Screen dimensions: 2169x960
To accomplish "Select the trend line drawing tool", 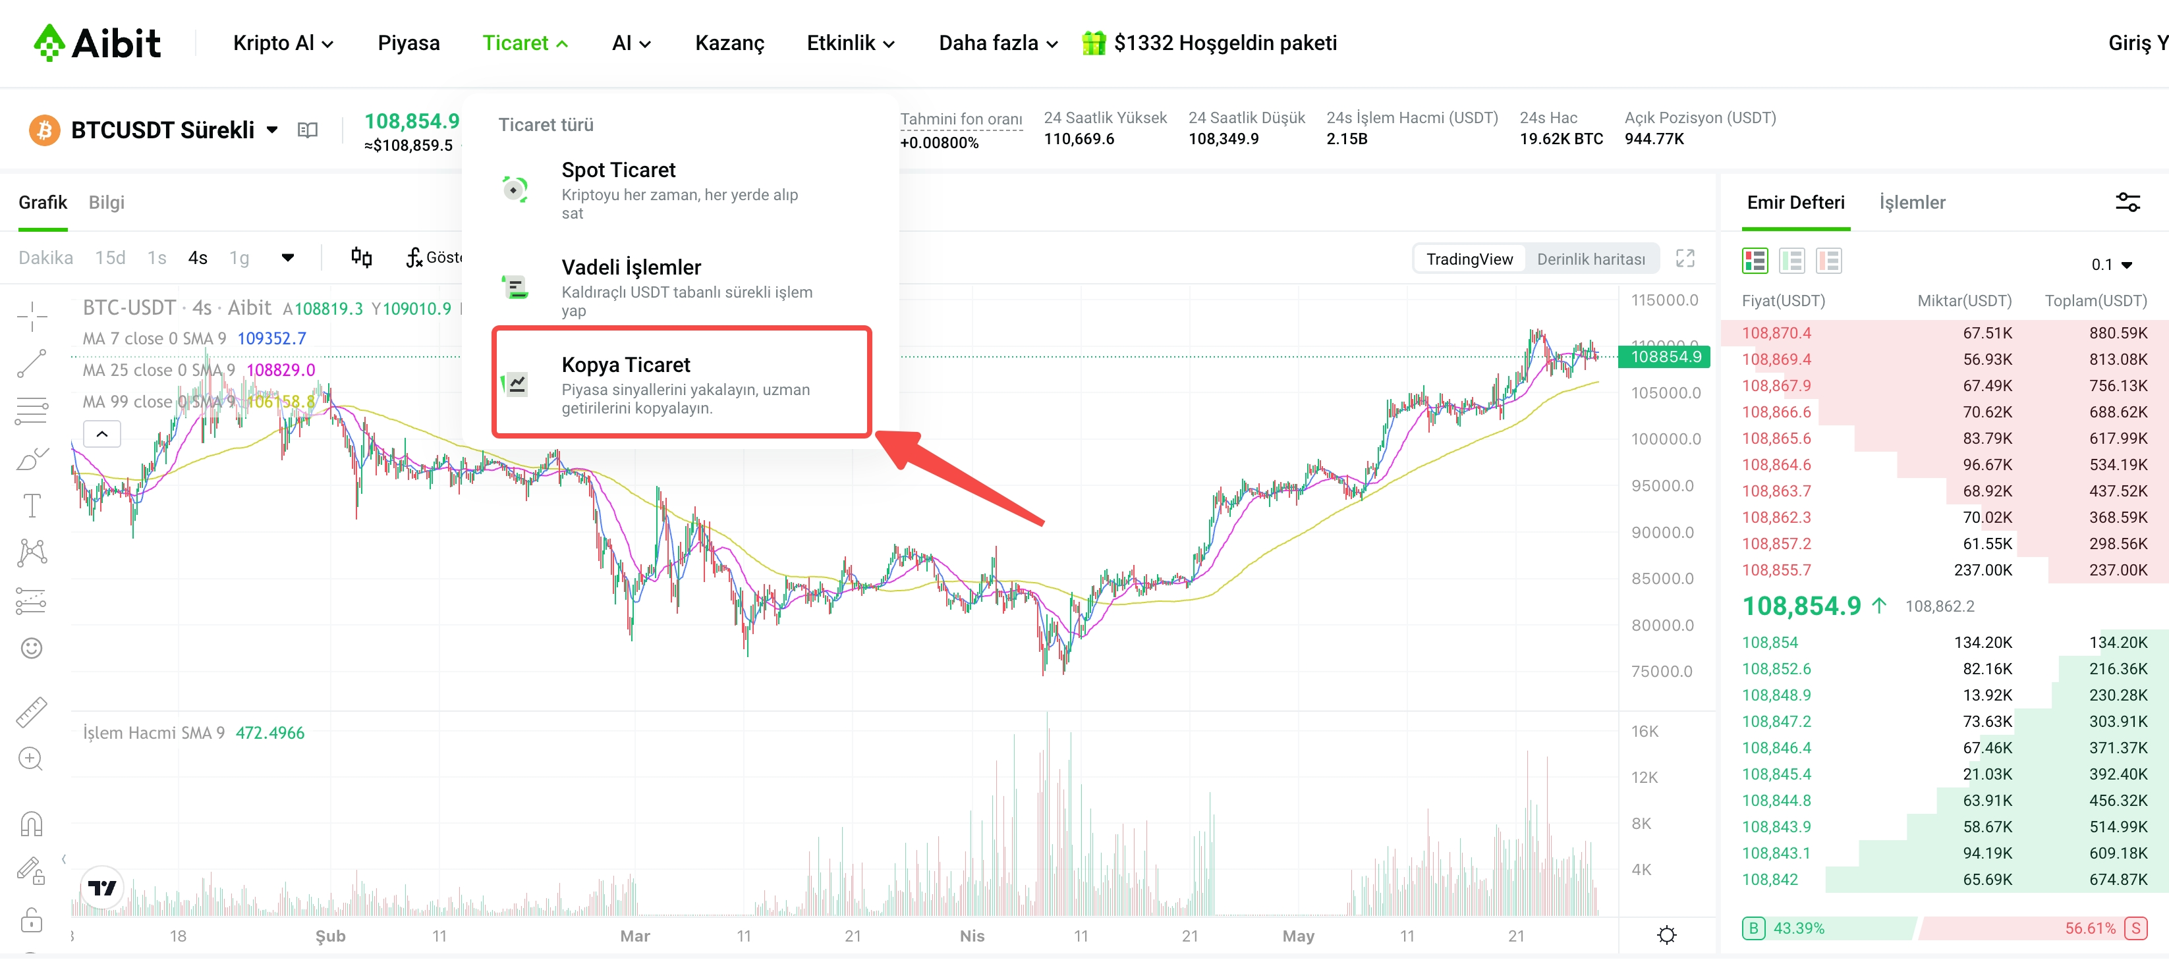I will [32, 364].
